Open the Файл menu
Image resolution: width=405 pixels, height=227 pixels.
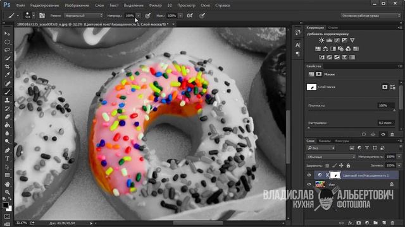coord(20,5)
